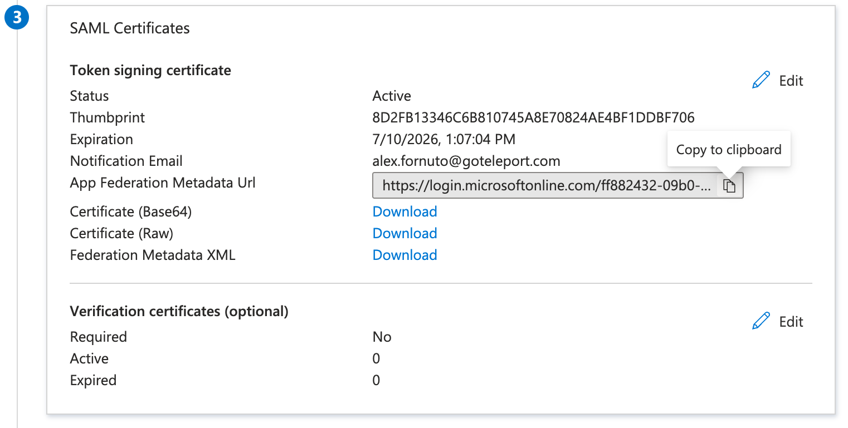848x428 pixels.
Task: Download the Certificate (Base64)
Action: coord(404,211)
